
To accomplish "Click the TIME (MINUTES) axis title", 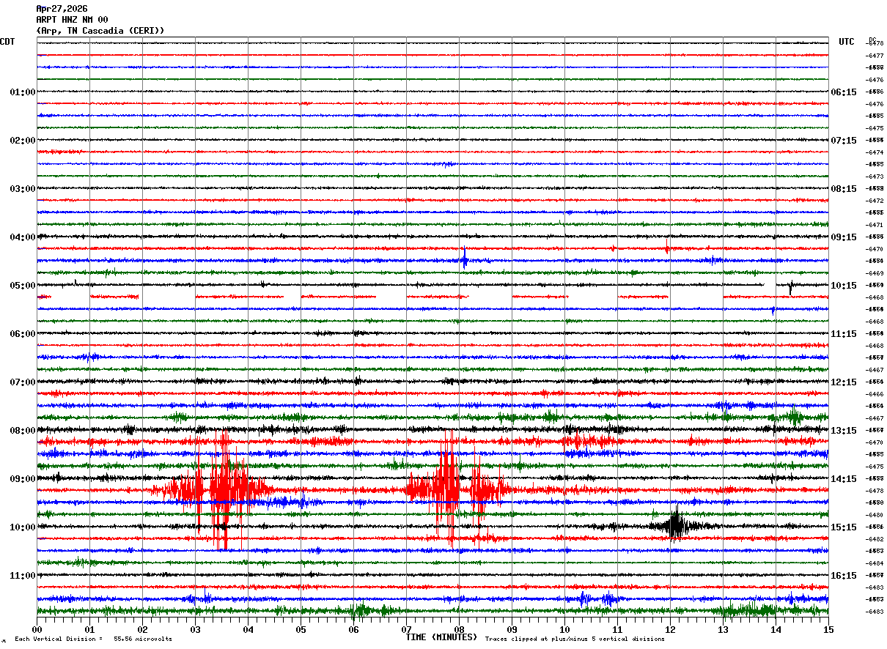I will 441,637.
